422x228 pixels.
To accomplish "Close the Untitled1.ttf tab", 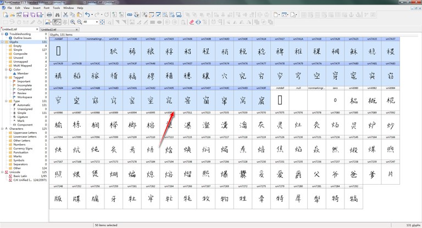I will pyautogui.click(x=36, y=30).
